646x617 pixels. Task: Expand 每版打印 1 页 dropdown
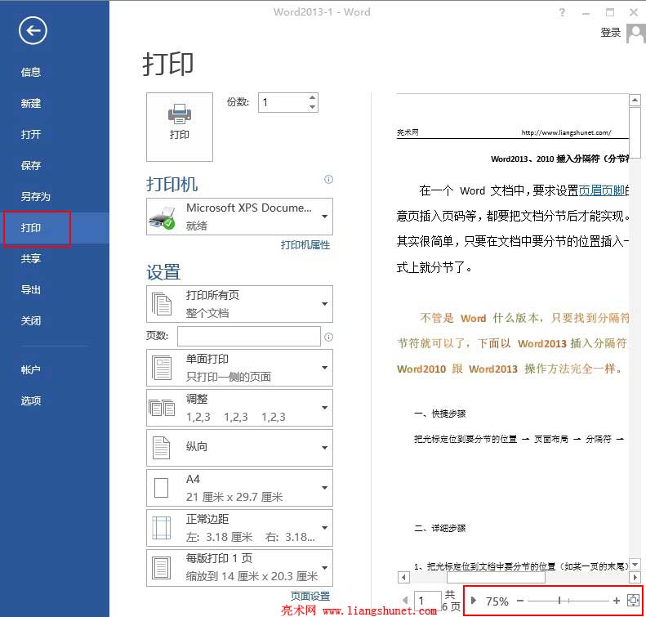point(239,567)
